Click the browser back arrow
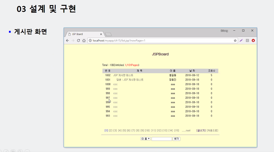 67,40
